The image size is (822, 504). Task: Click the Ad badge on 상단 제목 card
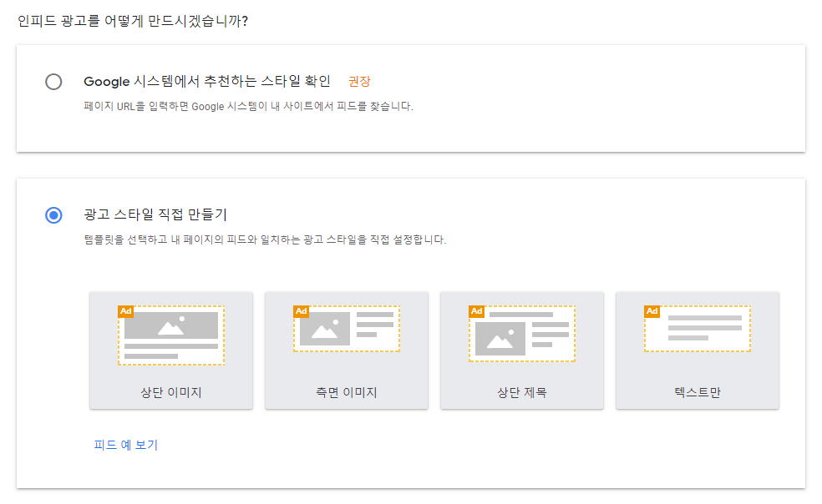(477, 311)
